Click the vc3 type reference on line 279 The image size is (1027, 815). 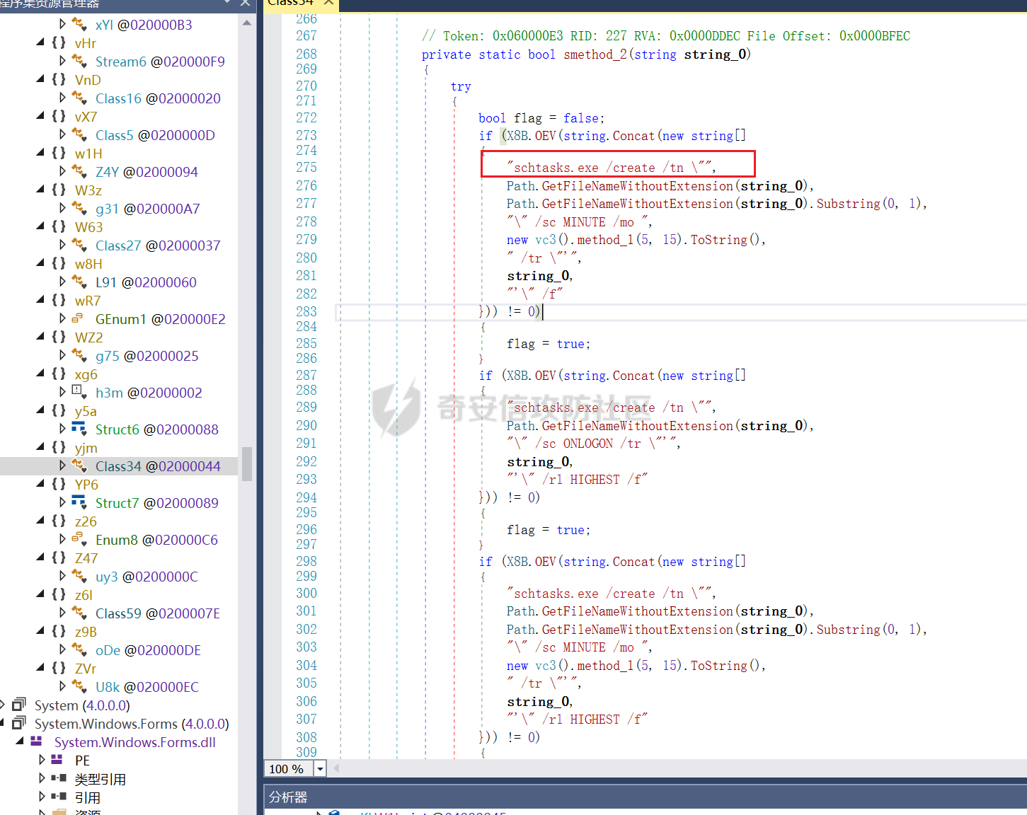(546, 240)
